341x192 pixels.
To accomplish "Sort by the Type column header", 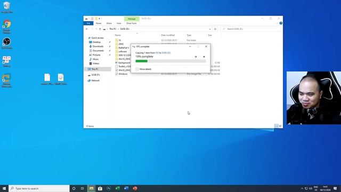I will (189, 35).
